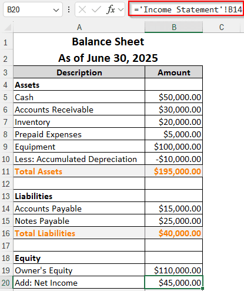This screenshot has height=291, width=244.
Task: Select the $5,000.00 amount cell
Action: click(x=174, y=134)
